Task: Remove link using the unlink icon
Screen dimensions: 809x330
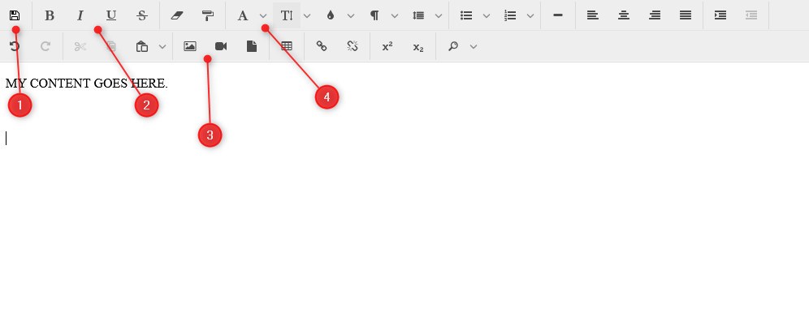Action: click(353, 47)
